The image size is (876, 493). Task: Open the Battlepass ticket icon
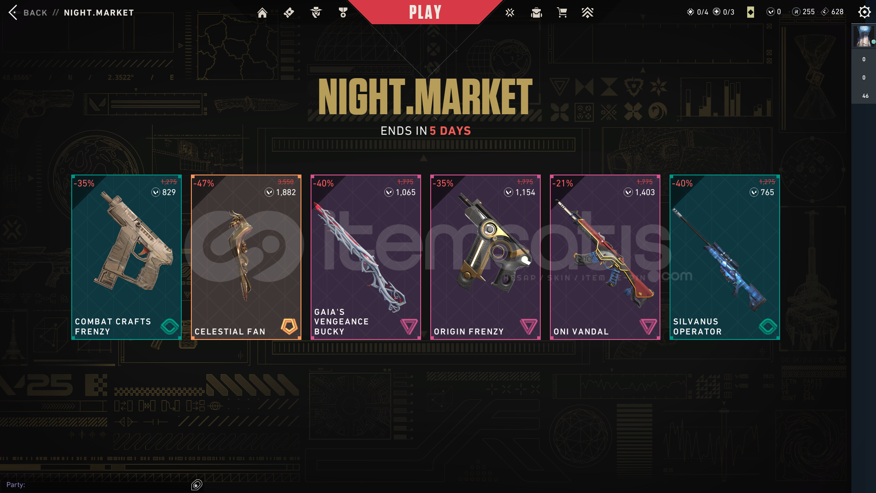(289, 13)
